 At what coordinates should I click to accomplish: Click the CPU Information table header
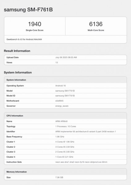65,116
